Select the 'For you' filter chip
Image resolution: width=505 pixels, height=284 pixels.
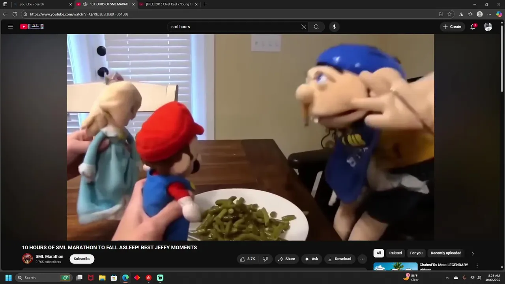tap(416, 253)
